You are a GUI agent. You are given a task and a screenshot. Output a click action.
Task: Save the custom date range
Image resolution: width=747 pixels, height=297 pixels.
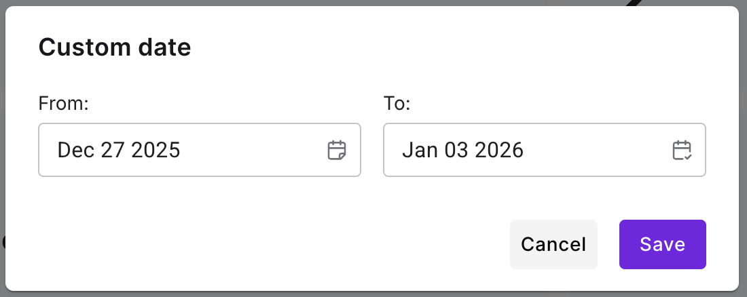point(662,244)
